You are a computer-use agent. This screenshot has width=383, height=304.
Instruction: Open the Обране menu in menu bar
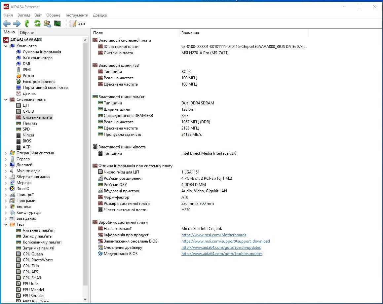(x=53, y=15)
